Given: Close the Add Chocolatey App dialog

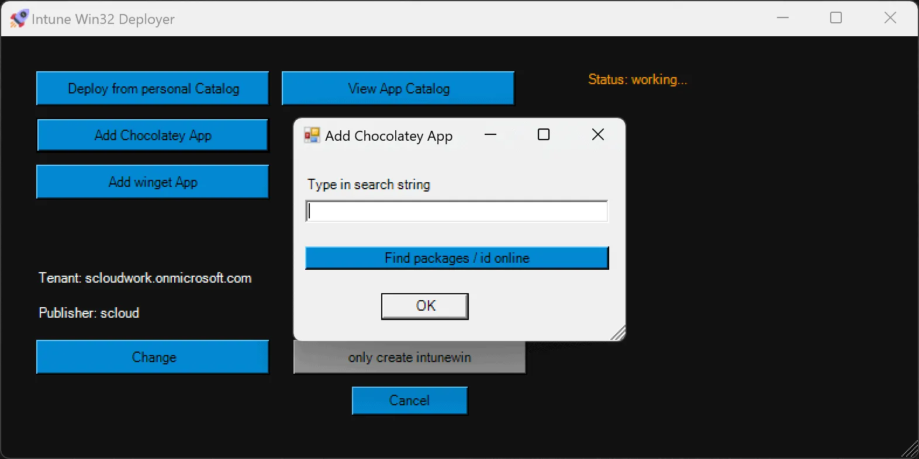Looking at the screenshot, I should 597,135.
